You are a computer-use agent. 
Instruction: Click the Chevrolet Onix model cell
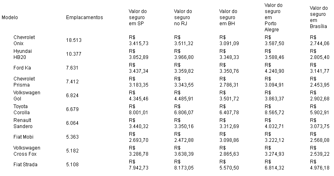[24, 40]
